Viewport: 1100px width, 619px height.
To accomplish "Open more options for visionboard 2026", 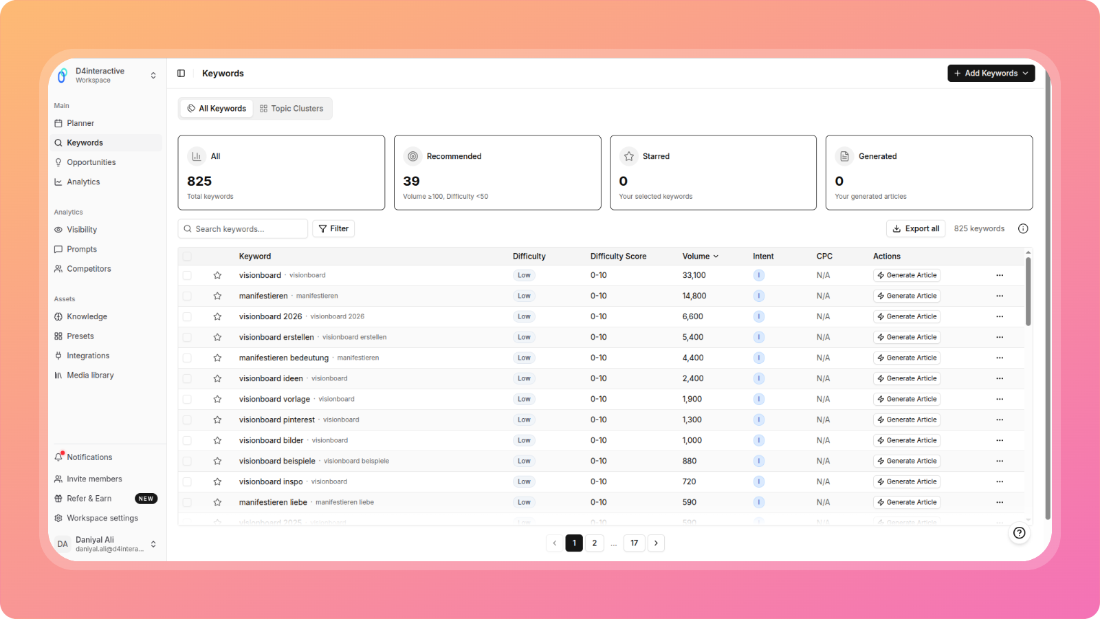I will point(1000,316).
